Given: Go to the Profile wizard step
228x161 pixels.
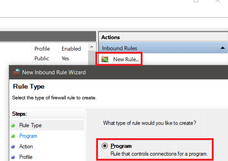Looking at the screenshot, I should pyautogui.click(x=26, y=157).
